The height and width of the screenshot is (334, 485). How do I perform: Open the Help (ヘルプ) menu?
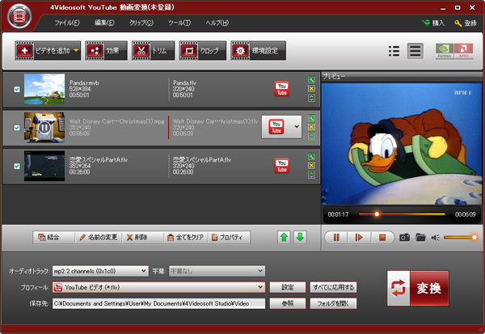(217, 23)
